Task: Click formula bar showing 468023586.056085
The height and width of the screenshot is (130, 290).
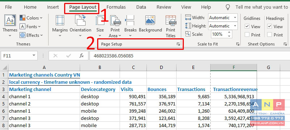Action: pyautogui.click(x=190, y=56)
